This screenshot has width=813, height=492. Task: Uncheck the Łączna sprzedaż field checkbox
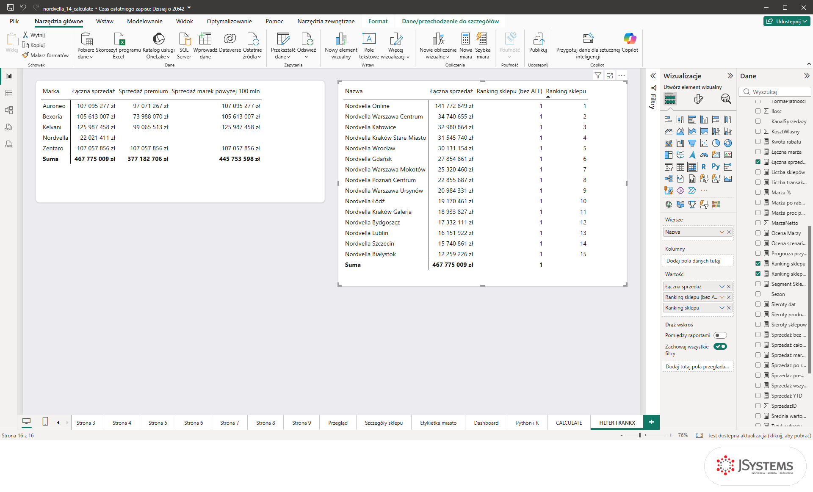pyautogui.click(x=758, y=162)
